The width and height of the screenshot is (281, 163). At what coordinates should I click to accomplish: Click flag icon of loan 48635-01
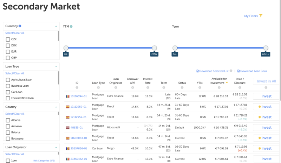point(67,128)
